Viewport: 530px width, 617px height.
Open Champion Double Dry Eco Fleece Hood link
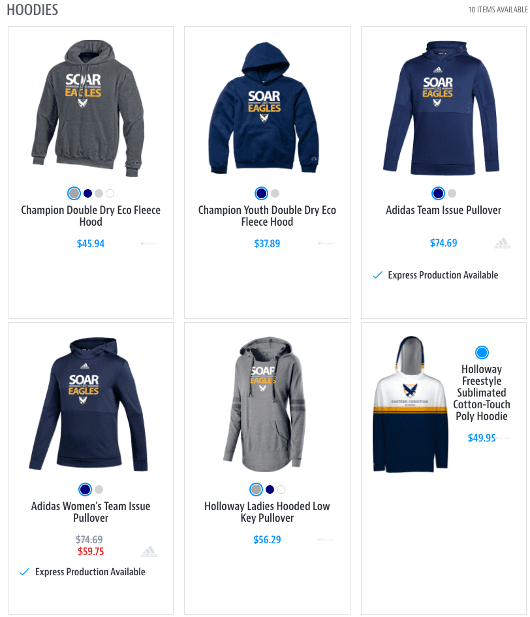[91, 216]
